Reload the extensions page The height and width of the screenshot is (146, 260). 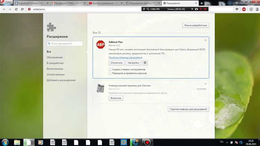tap(16, 9)
